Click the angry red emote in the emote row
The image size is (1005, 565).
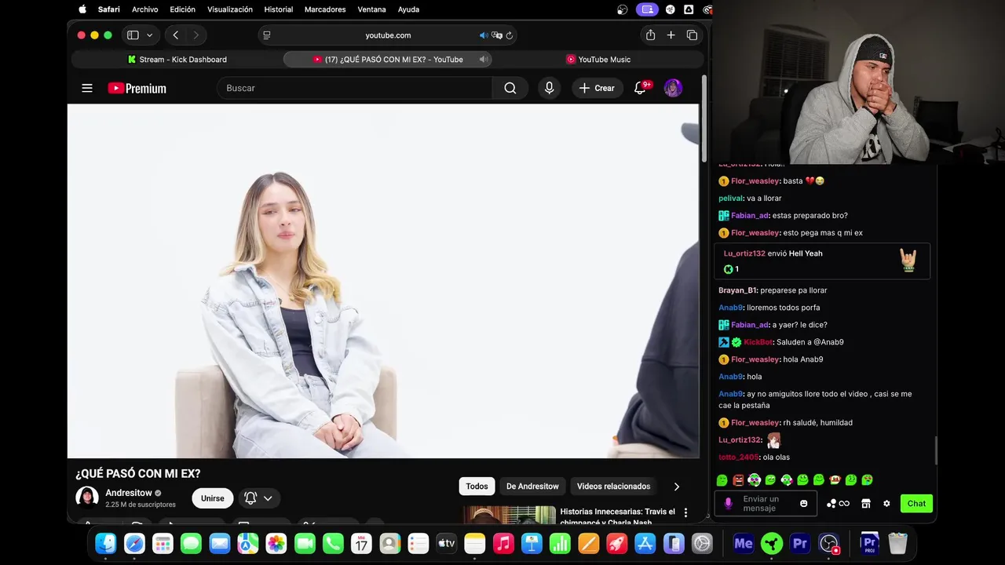pyautogui.click(x=738, y=479)
